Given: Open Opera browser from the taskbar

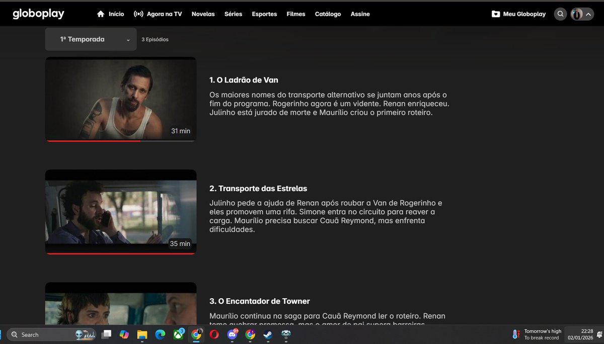Looking at the screenshot, I should click(x=214, y=334).
